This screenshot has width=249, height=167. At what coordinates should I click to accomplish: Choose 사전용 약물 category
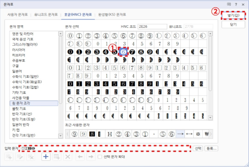(21, 98)
